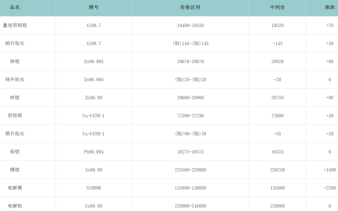Click the +2300 change value

coord(329,188)
